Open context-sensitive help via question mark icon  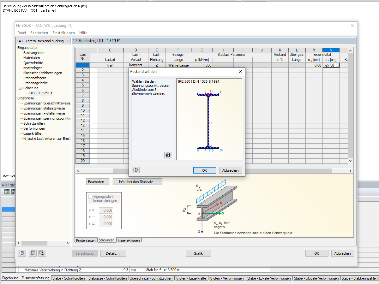[x=21, y=253]
